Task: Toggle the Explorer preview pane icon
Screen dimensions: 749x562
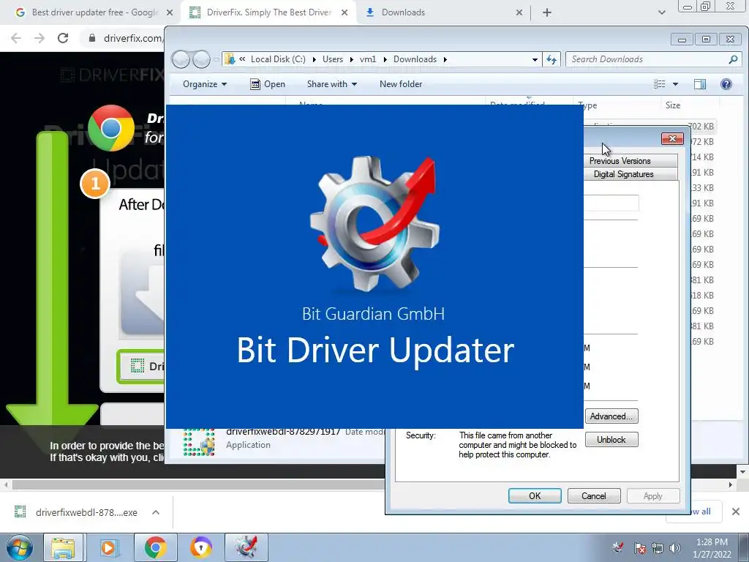Action: 700,84
